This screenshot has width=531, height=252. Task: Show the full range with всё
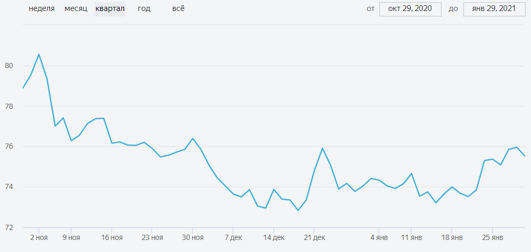(x=179, y=9)
